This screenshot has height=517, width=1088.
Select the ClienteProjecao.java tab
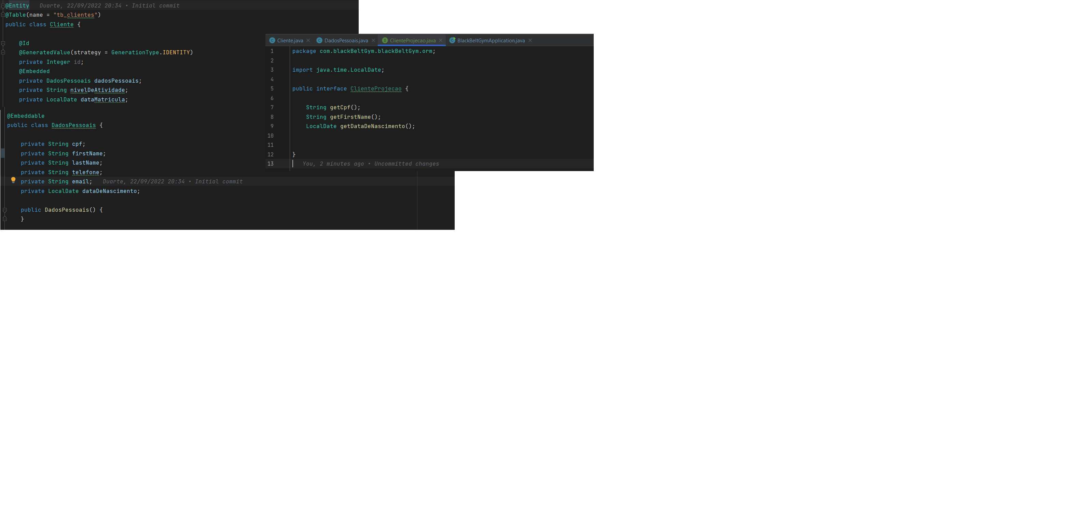(413, 41)
